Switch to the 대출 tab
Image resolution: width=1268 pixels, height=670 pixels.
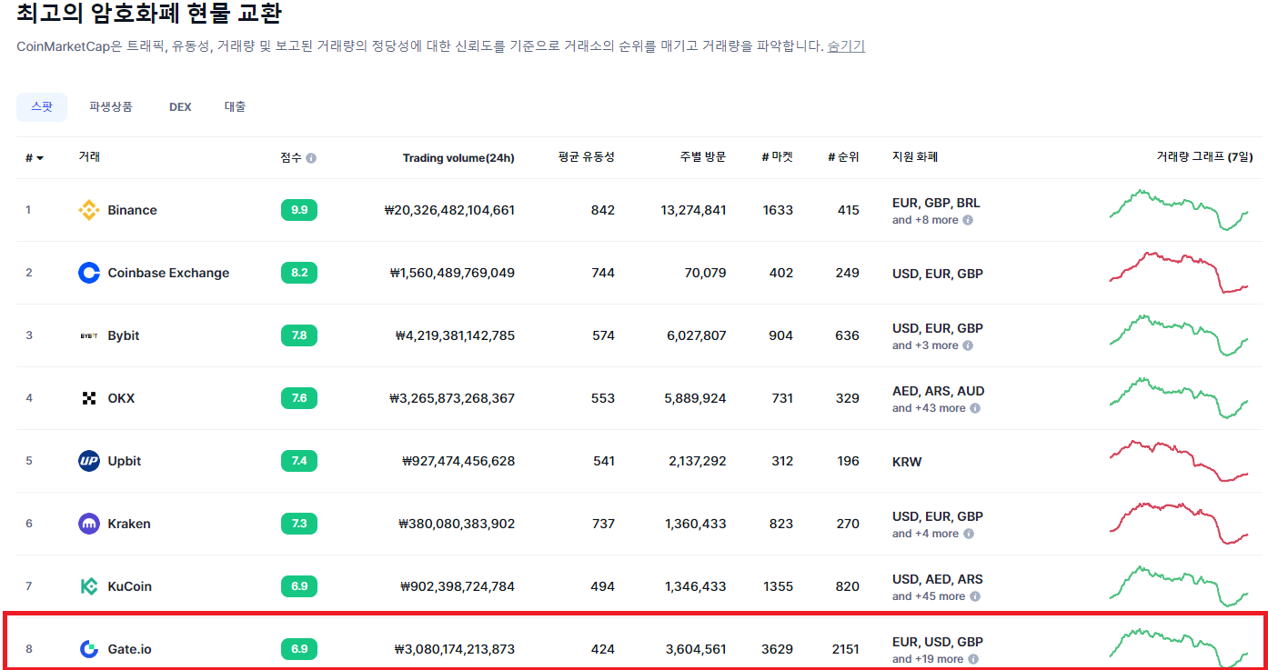click(x=235, y=106)
